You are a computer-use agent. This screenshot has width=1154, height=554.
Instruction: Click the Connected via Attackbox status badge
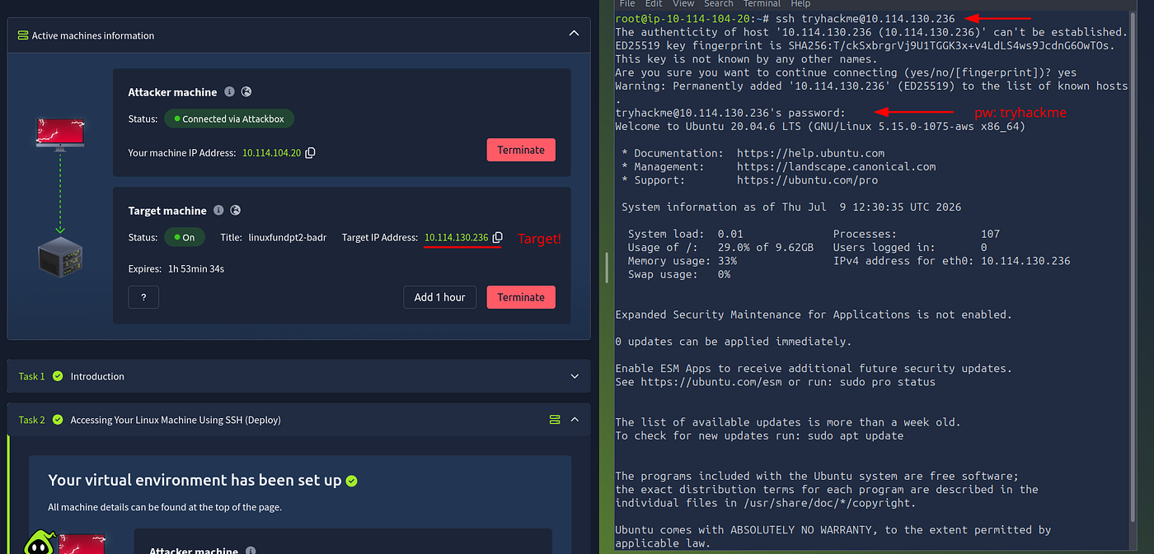coord(229,119)
